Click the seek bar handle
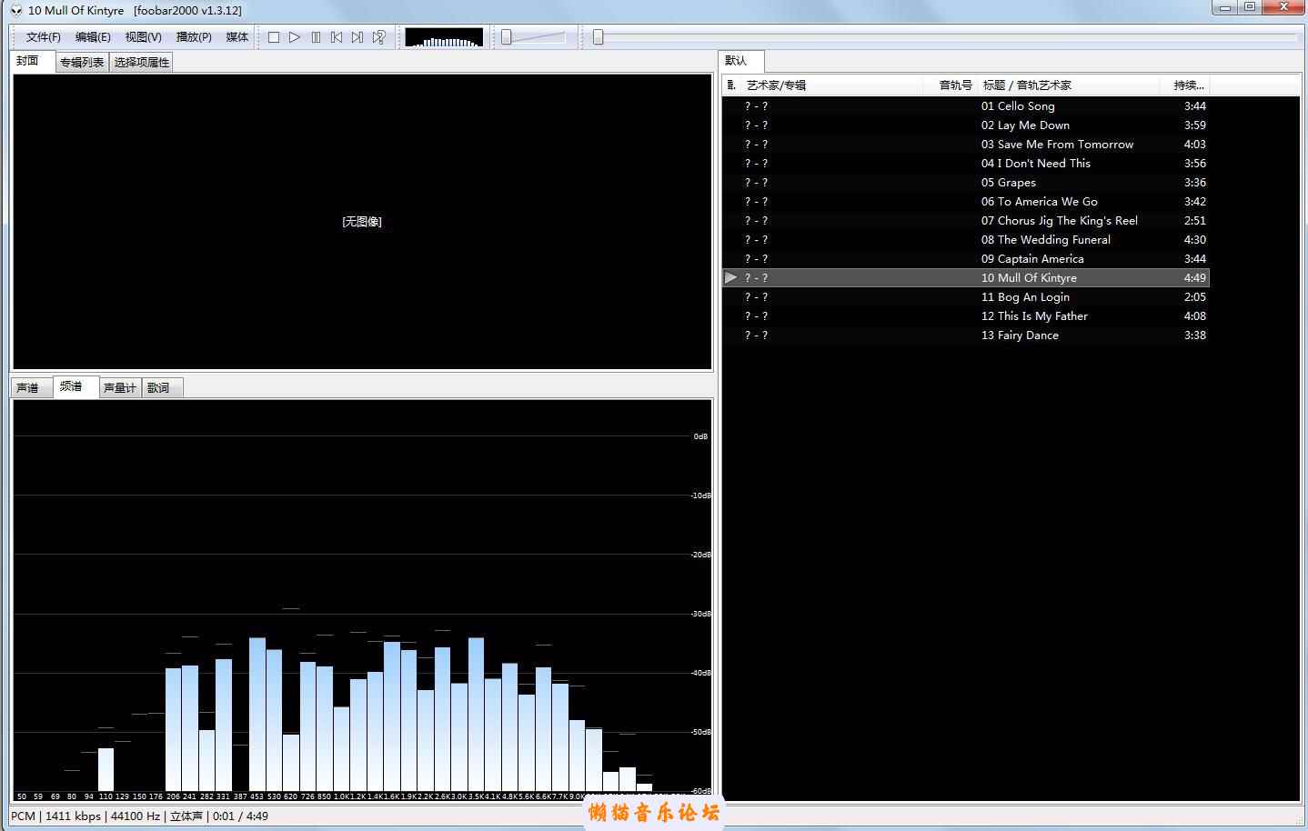Screen dimensions: 1308x831 [x=598, y=37]
